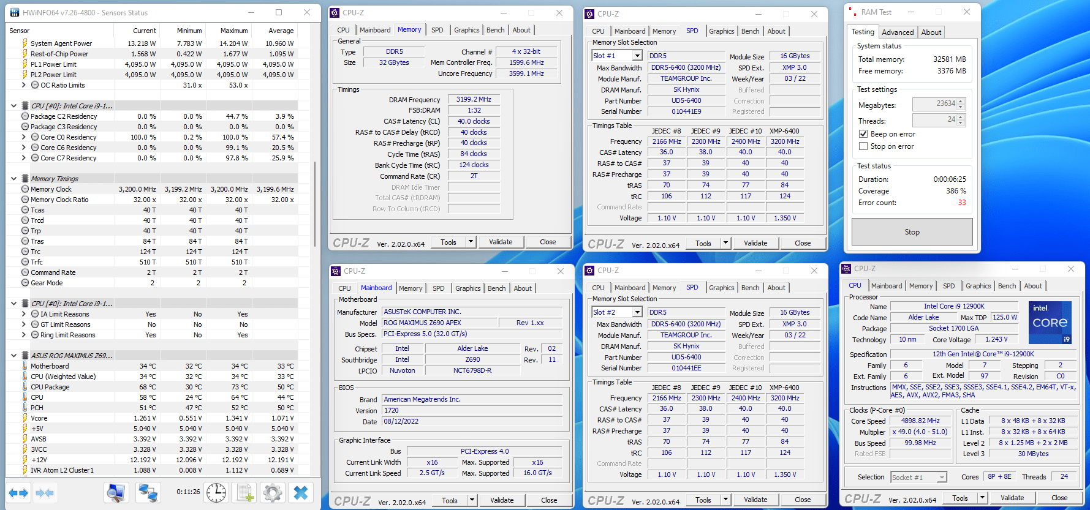Expand Ring Limit Reasons row
The height and width of the screenshot is (510, 1090).
(x=24, y=335)
